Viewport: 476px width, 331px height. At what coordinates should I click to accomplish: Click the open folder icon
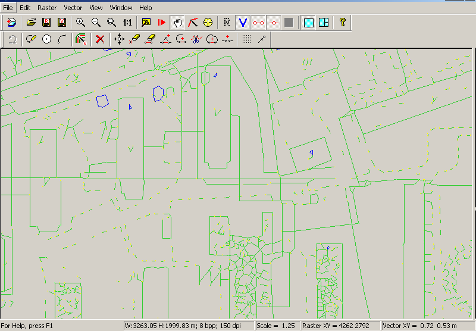point(32,23)
